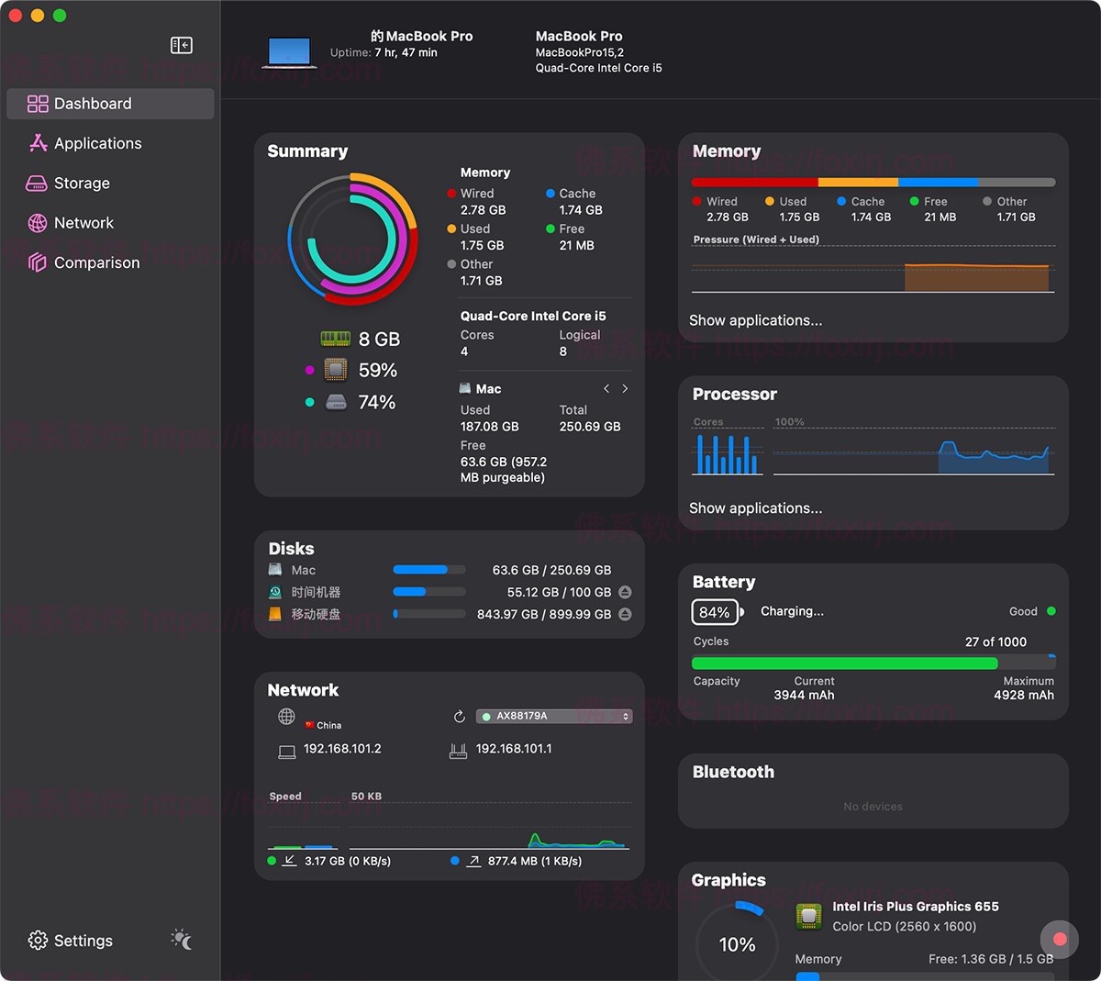The height and width of the screenshot is (981, 1101).
Task: Show applications using memory
Action: [x=754, y=320]
